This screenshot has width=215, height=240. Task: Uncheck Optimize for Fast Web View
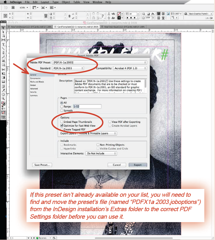[x=62, y=126]
